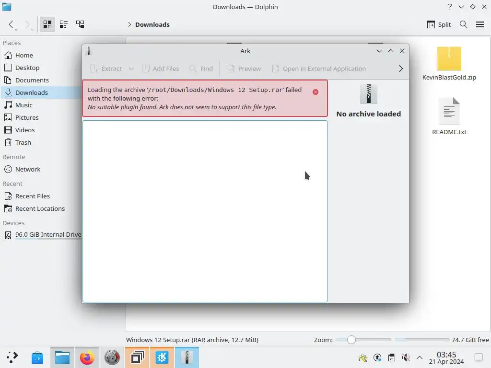Switch Dolphin to Details tree view
491x368 pixels.
coord(80,24)
